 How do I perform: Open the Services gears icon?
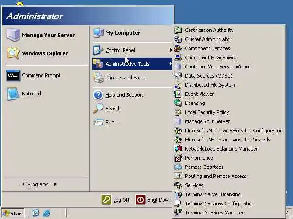(x=178, y=185)
